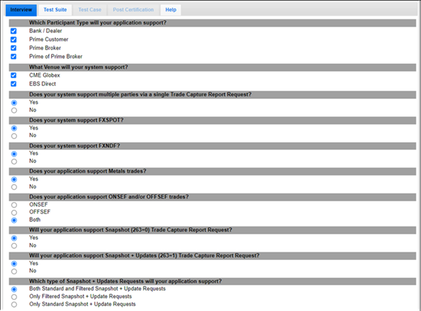Select No for Snapshot (263=0) request
Screen dimensions: 421x311
pyautogui.click(x=14, y=246)
